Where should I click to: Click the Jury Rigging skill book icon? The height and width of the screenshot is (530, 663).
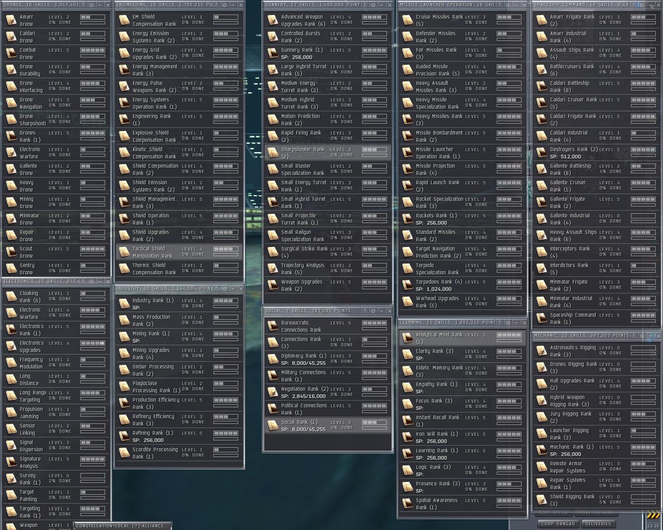(x=541, y=417)
